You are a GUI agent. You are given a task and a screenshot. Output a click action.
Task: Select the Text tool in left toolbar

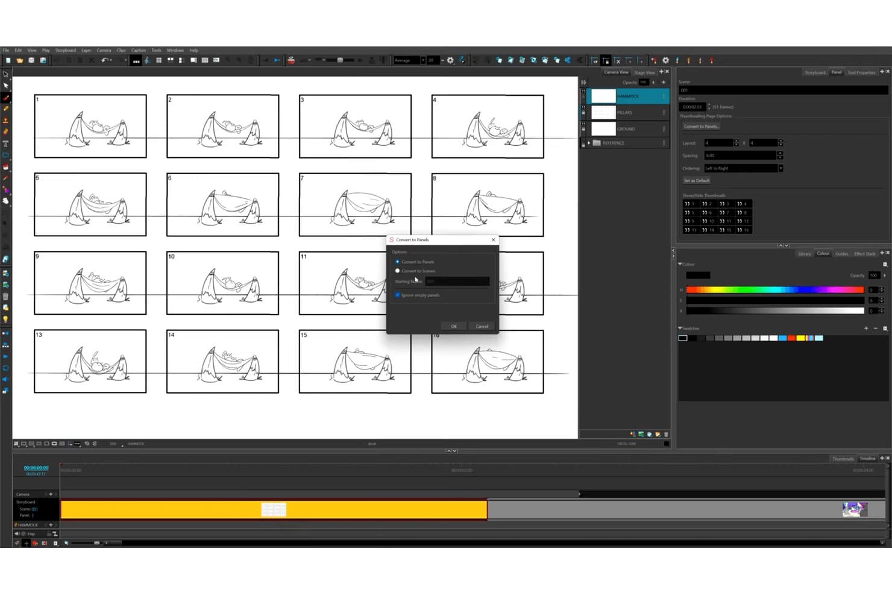[6, 143]
